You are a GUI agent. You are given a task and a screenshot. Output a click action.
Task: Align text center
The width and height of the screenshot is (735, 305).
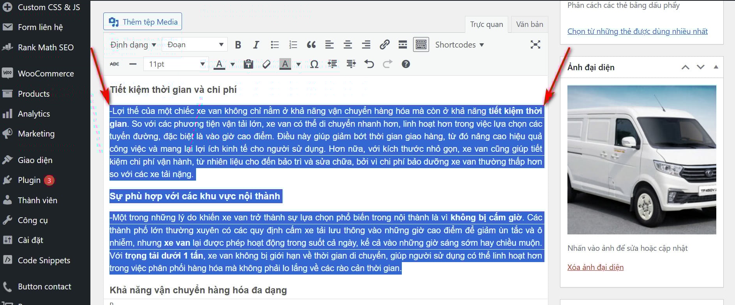pos(348,45)
